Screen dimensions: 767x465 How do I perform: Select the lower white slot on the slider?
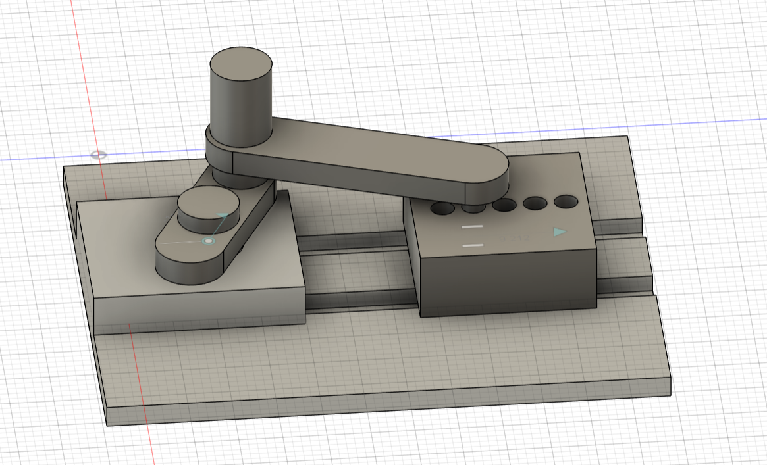[473, 245]
